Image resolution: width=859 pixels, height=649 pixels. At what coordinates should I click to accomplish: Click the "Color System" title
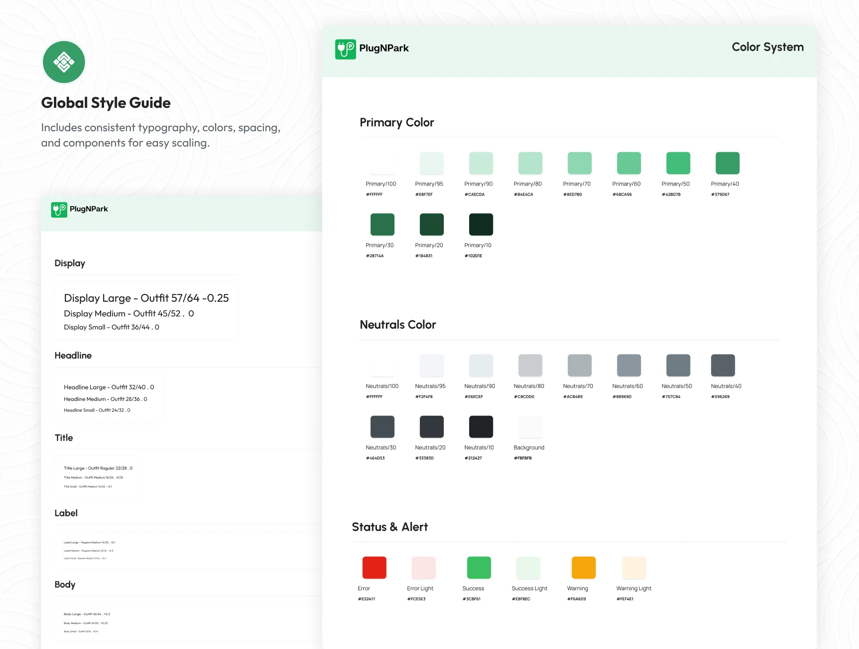point(768,47)
